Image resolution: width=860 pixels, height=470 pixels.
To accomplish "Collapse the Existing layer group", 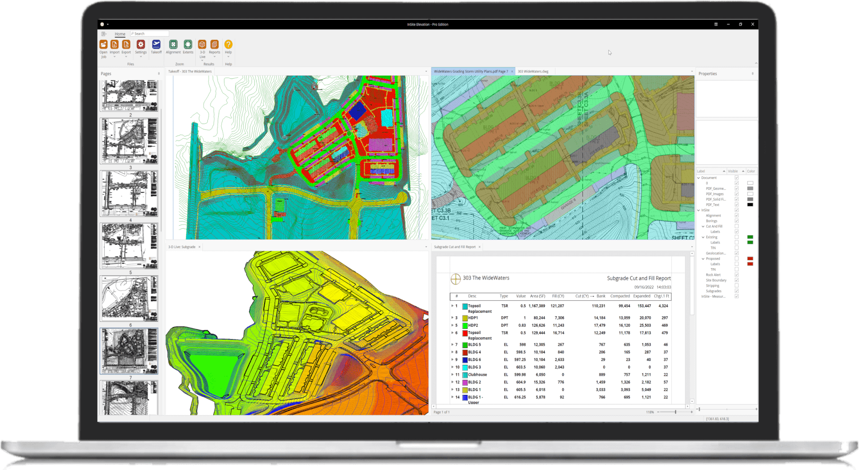I will click(703, 237).
